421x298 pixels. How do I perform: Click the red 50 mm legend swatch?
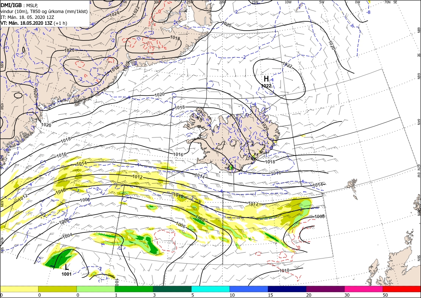402,289
